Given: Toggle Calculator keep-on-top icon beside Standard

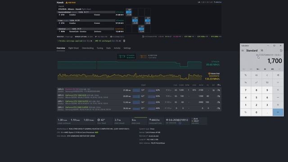Looking at the screenshot, I should coord(262,50).
